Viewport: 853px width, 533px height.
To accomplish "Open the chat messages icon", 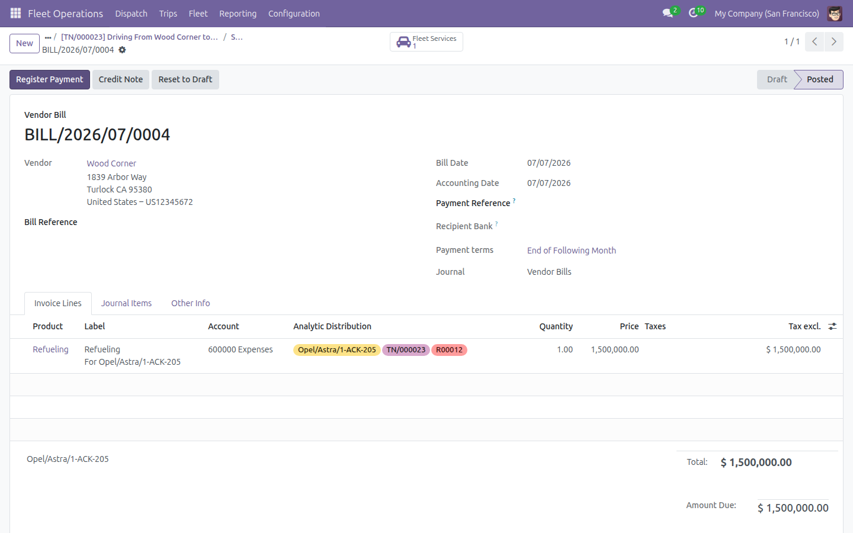I will coord(668,13).
